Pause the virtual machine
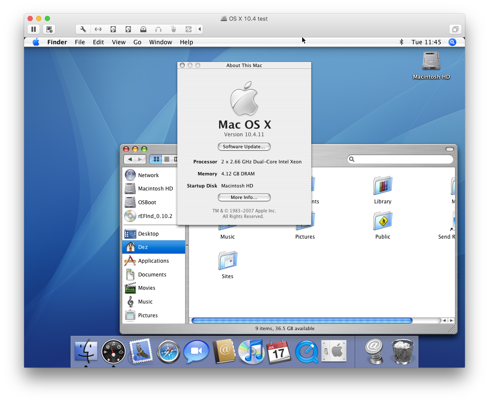The width and height of the screenshot is (489, 402). point(34,29)
